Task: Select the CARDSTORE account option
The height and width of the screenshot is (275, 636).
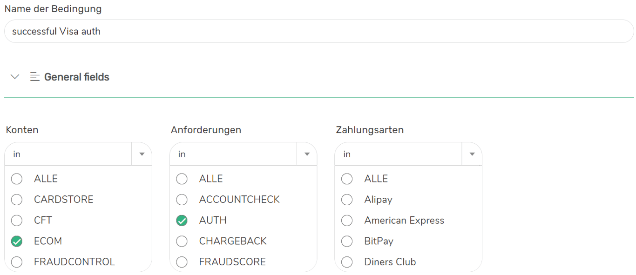Action: click(x=17, y=200)
